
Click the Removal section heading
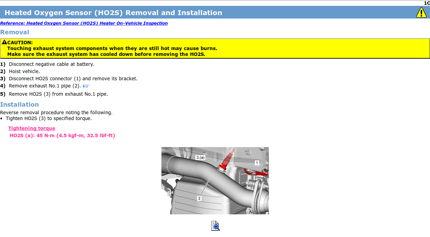[14, 32]
